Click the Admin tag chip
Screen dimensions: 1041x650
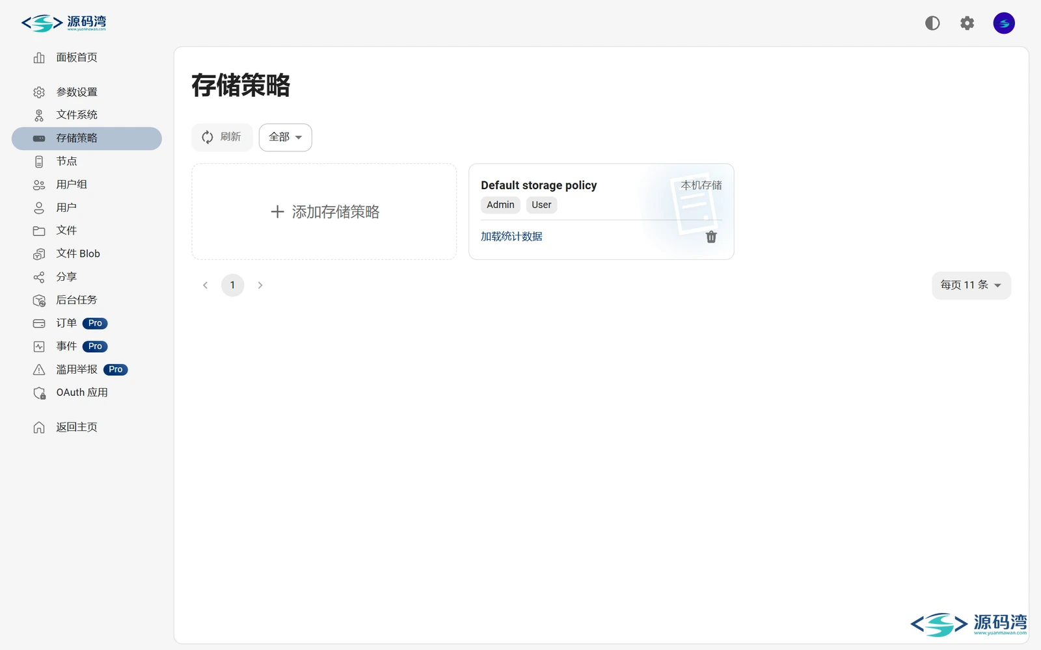click(500, 205)
